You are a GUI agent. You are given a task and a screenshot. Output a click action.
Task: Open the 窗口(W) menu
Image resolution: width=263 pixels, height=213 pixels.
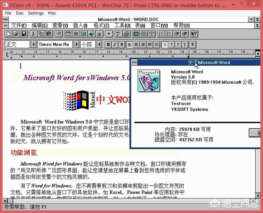159,26
